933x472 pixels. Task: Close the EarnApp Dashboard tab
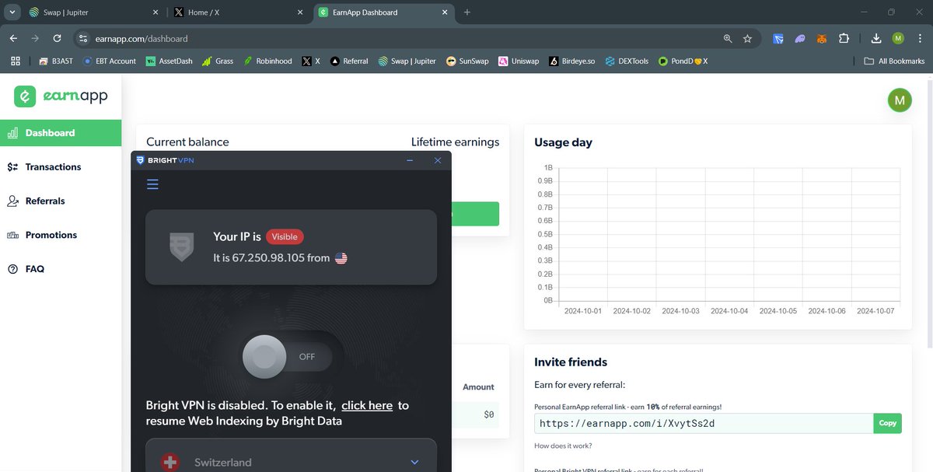[x=446, y=12]
